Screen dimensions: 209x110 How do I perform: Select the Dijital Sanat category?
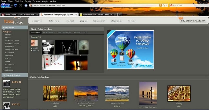[x=8, y=70]
